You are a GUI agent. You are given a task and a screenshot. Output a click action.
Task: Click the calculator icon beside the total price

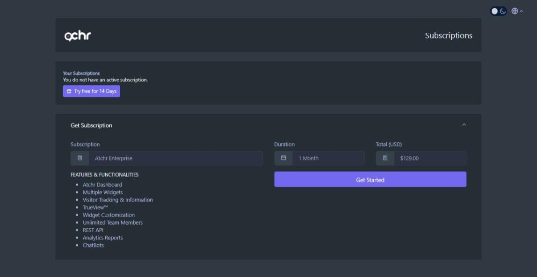point(385,158)
